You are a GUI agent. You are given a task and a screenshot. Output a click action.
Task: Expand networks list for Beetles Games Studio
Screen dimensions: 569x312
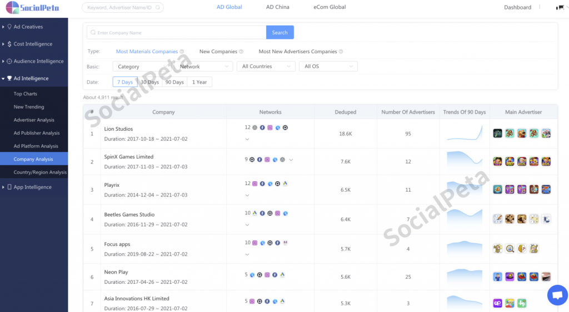(247, 225)
